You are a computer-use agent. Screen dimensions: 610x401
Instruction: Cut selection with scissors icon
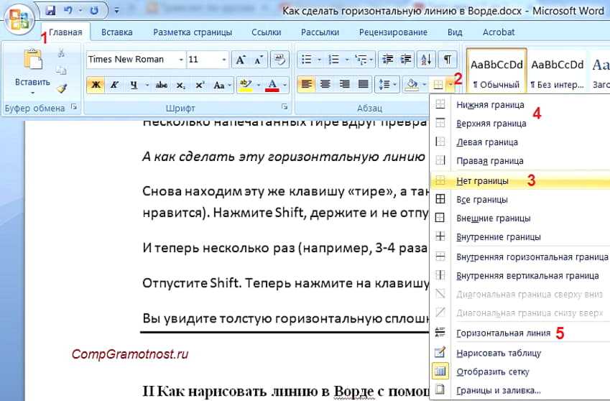(x=61, y=53)
